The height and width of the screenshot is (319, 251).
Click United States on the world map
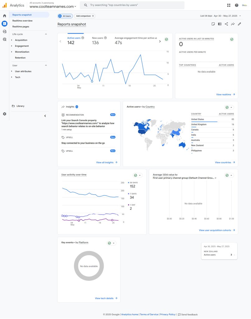pos(142,132)
